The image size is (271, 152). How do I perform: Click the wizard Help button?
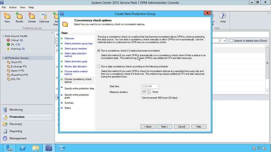[199, 127]
